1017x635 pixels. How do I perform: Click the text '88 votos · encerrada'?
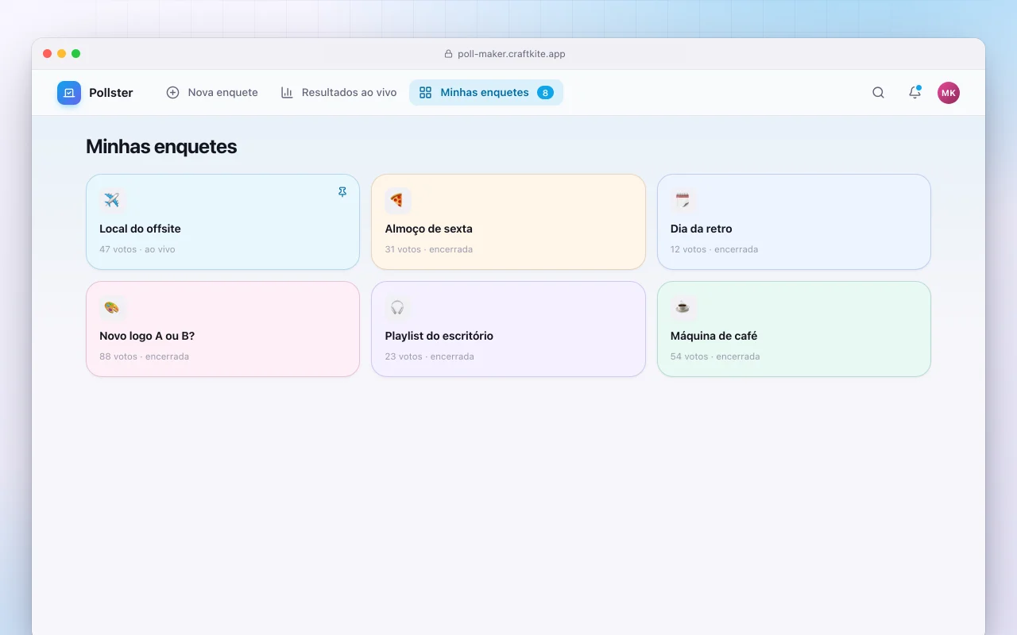coord(144,356)
